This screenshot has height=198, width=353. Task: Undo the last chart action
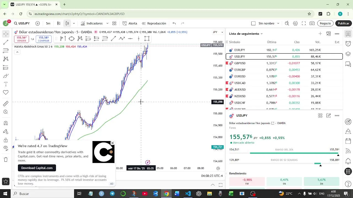[174, 23]
